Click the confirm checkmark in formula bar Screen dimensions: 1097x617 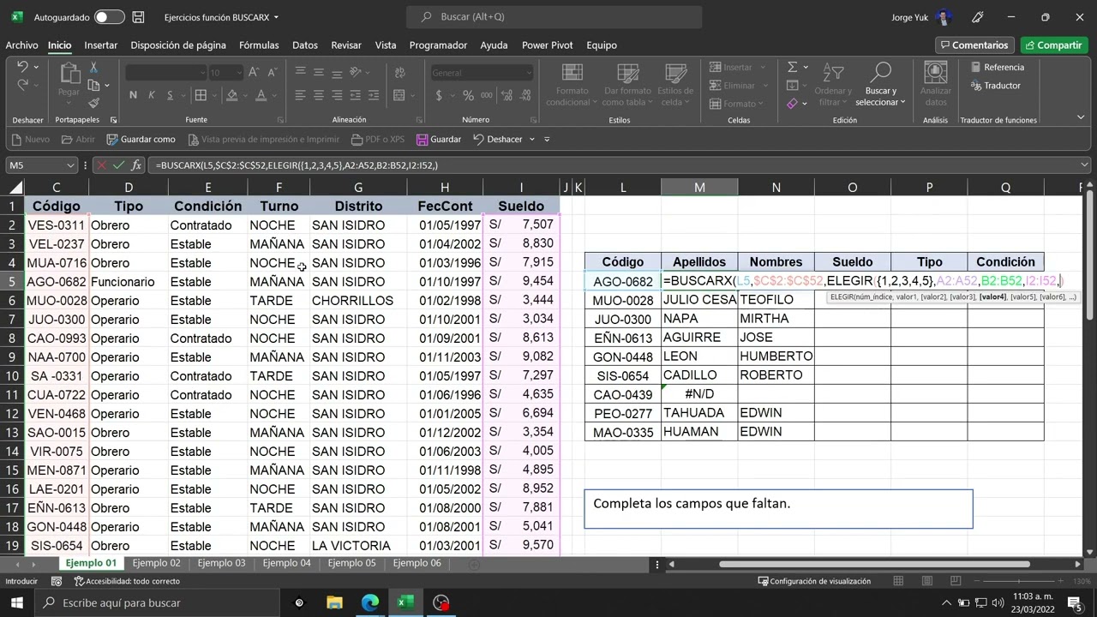pyautogui.click(x=118, y=165)
